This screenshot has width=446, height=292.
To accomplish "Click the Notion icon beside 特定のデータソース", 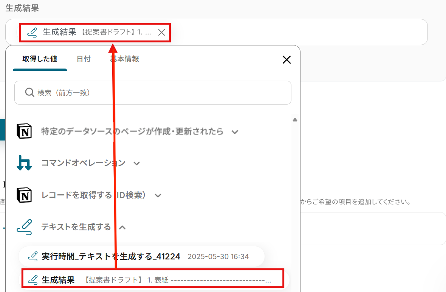I will click(24, 131).
